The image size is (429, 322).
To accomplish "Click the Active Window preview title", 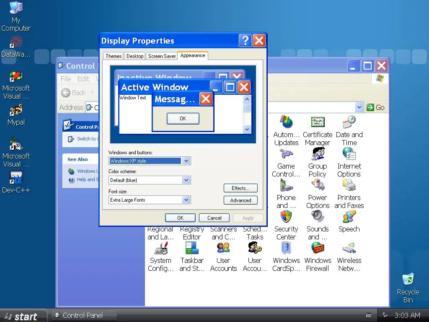I will (x=155, y=87).
